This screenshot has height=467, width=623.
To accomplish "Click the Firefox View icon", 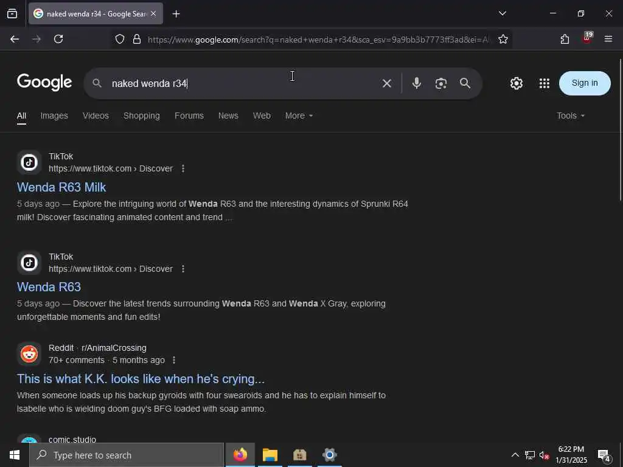I will pos(12,14).
